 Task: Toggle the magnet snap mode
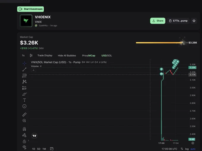24,129
